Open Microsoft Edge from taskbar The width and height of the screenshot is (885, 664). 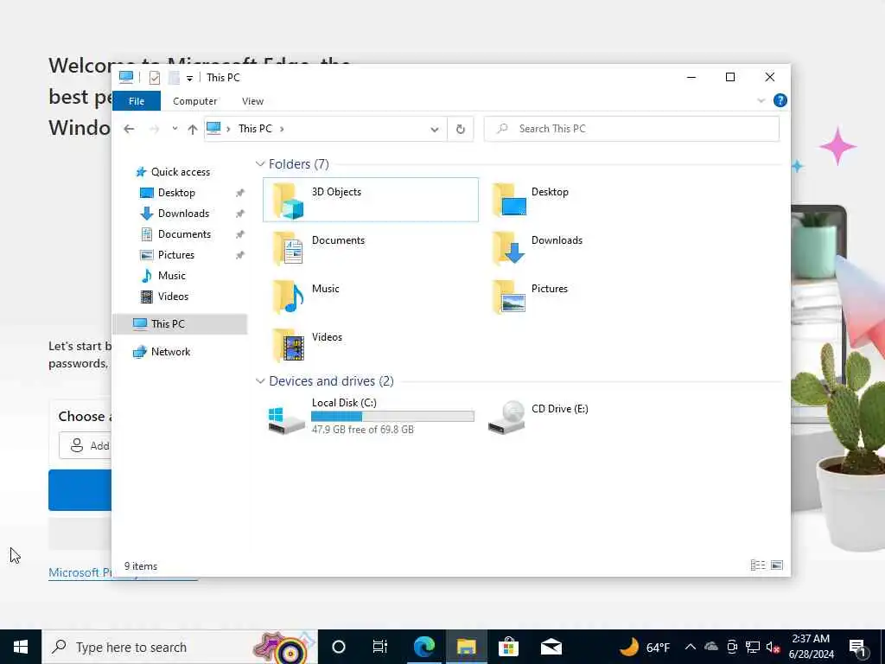423,647
